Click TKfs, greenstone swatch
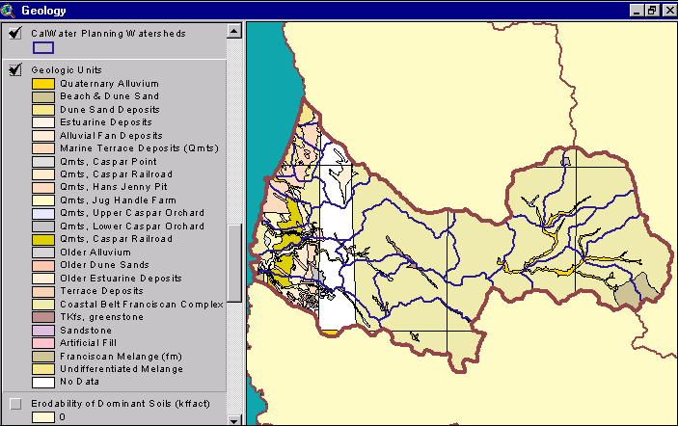The width and height of the screenshot is (678, 426). click(x=43, y=317)
